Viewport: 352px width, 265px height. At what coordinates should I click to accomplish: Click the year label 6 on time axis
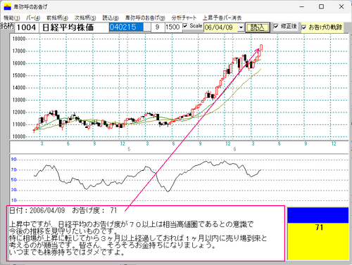pyautogui.click(x=234, y=149)
